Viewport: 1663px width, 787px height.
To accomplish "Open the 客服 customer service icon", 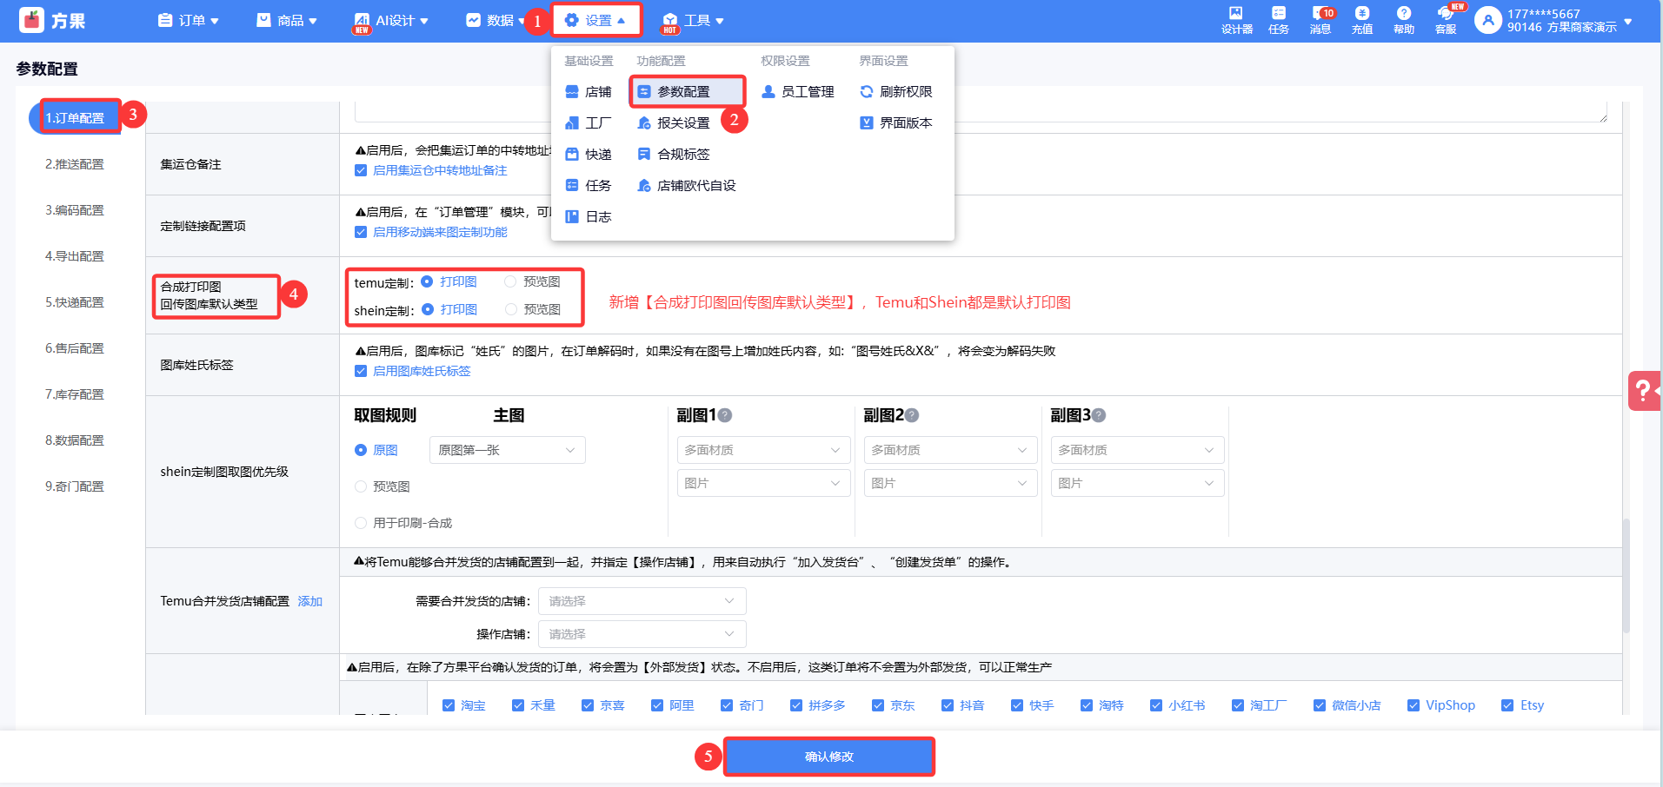I will pos(1446,19).
